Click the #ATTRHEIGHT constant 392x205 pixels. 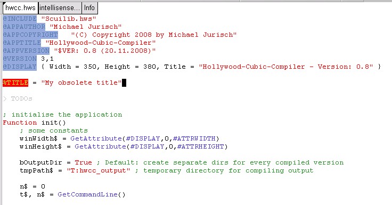200,147
